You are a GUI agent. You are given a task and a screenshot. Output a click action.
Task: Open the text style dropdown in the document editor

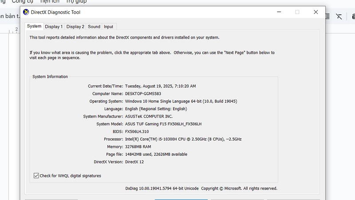(x=10, y=16)
